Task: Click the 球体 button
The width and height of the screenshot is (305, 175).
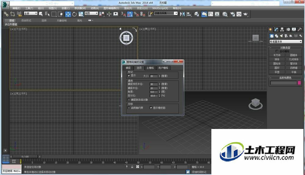Action: 277,59
